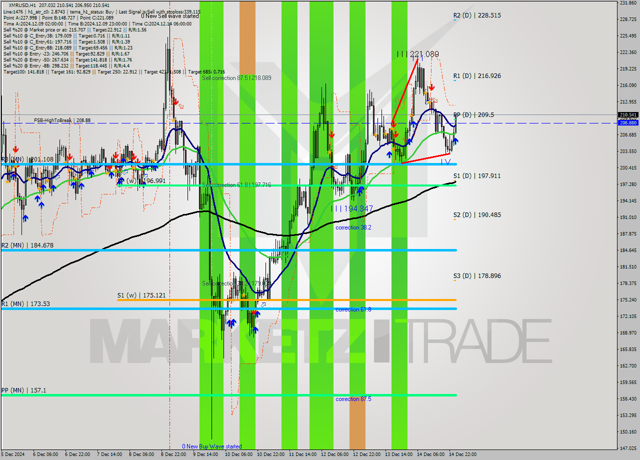Screen dimensions: 640x460
Task: Click the 9 Dec 14:00 time label
Action: (205, 454)
